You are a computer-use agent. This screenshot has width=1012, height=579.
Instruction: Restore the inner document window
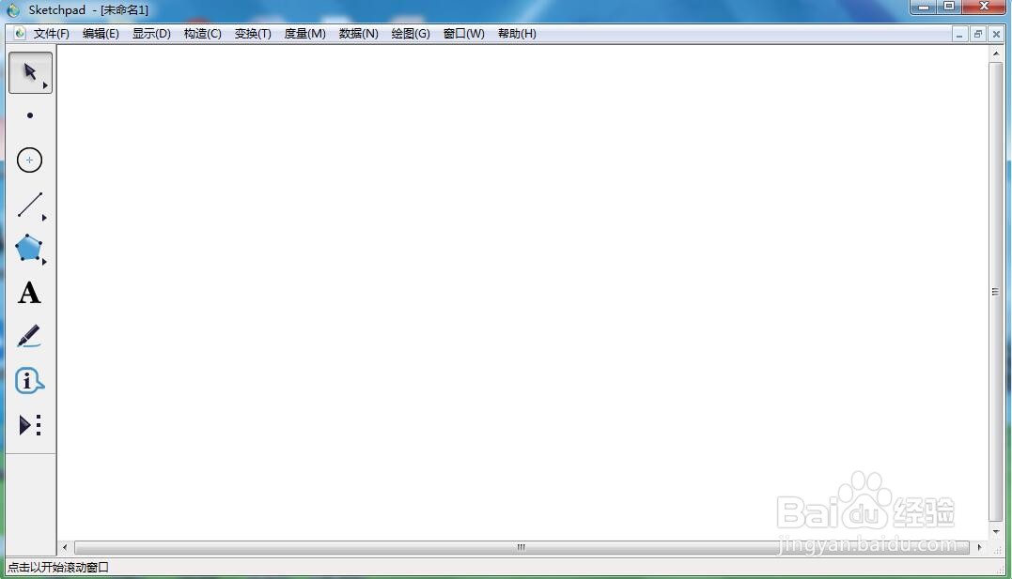(978, 34)
